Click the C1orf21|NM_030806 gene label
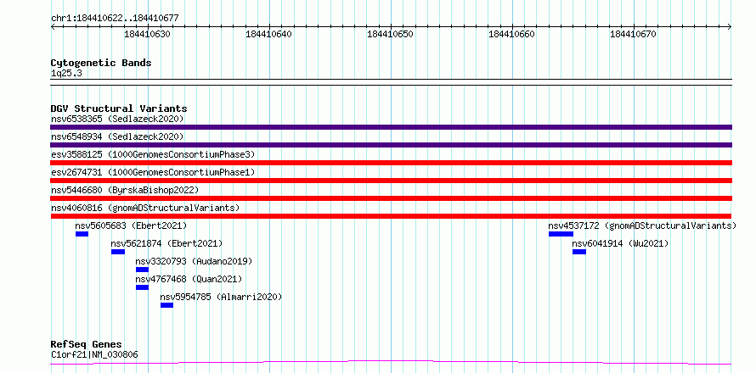This screenshot has height=373, width=756. coord(94,354)
